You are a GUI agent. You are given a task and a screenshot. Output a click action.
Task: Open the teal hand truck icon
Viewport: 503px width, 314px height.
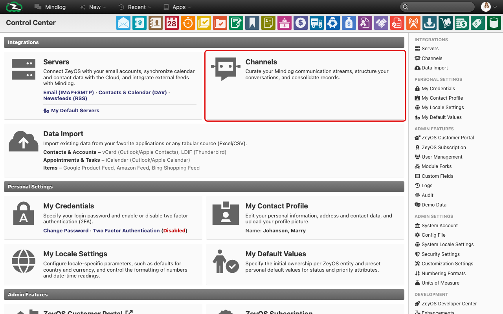446,23
